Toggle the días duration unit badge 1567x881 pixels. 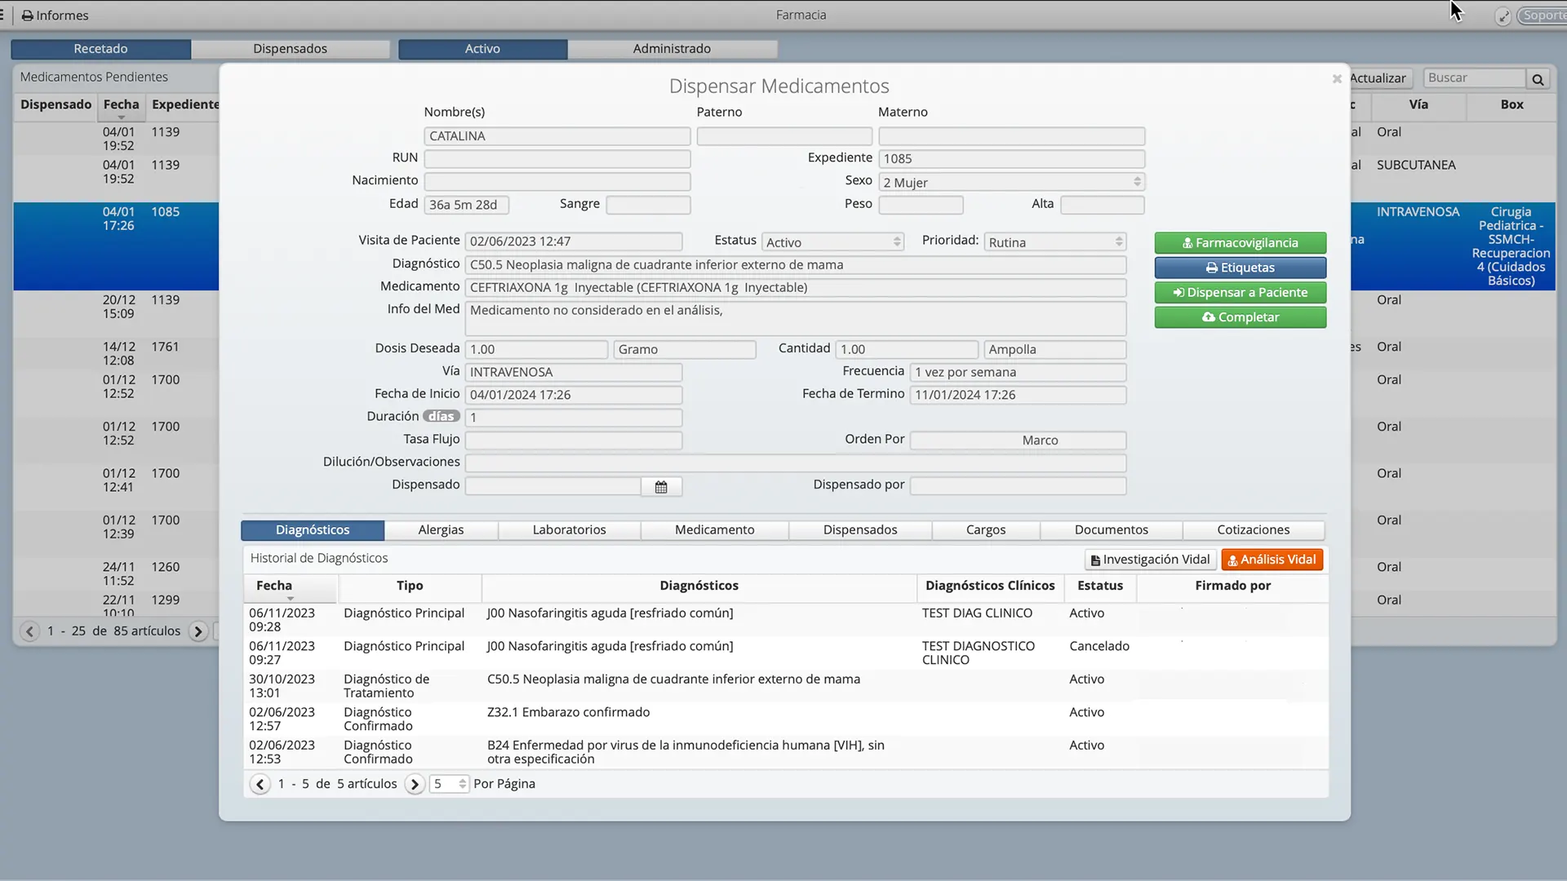click(x=441, y=417)
